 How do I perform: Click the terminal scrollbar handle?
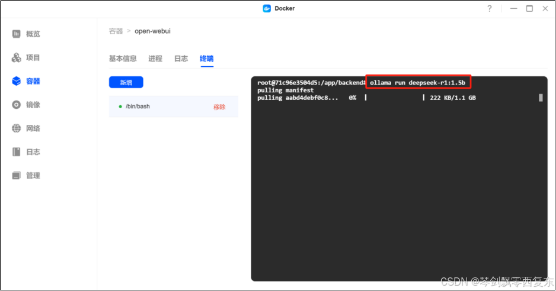pos(541,98)
